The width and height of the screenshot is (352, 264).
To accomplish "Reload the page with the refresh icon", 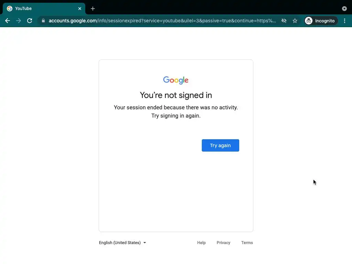I will [x=30, y=21].
